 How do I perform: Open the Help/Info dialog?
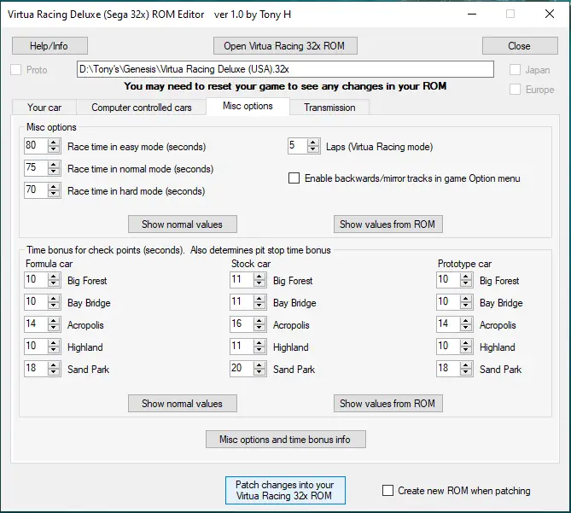click(x=50, y=46)
